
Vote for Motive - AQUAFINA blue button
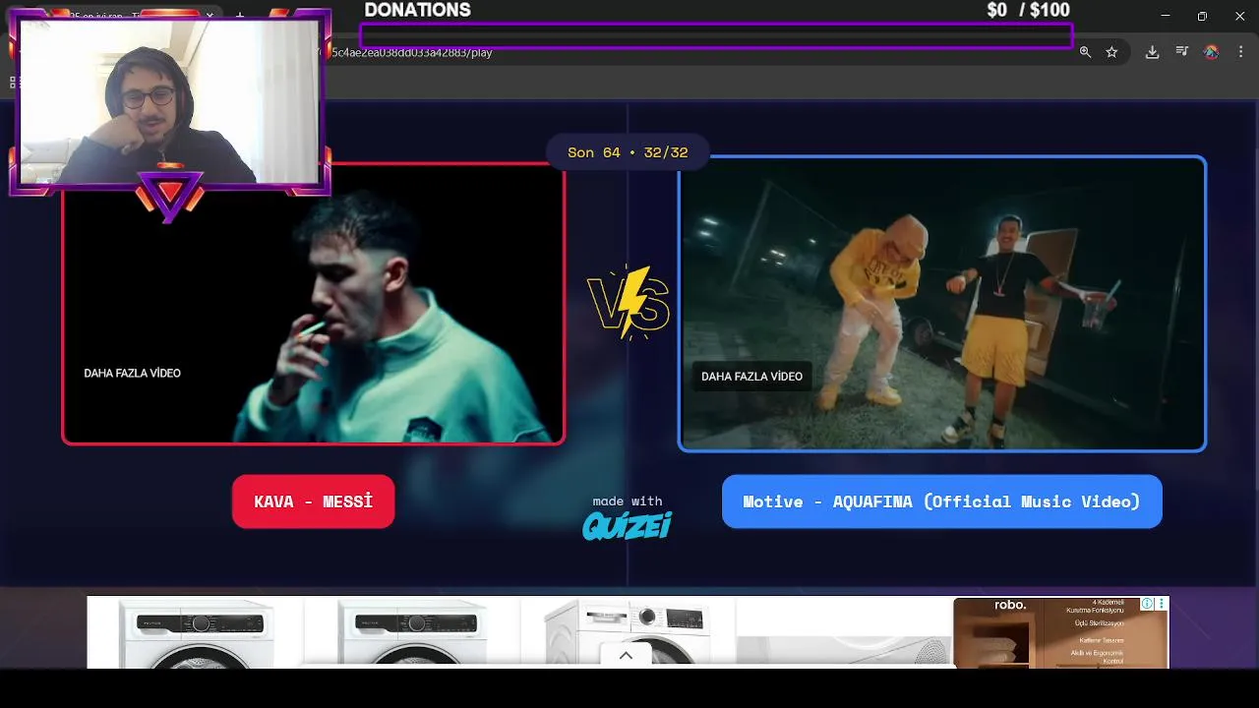[x=941, y=501]
